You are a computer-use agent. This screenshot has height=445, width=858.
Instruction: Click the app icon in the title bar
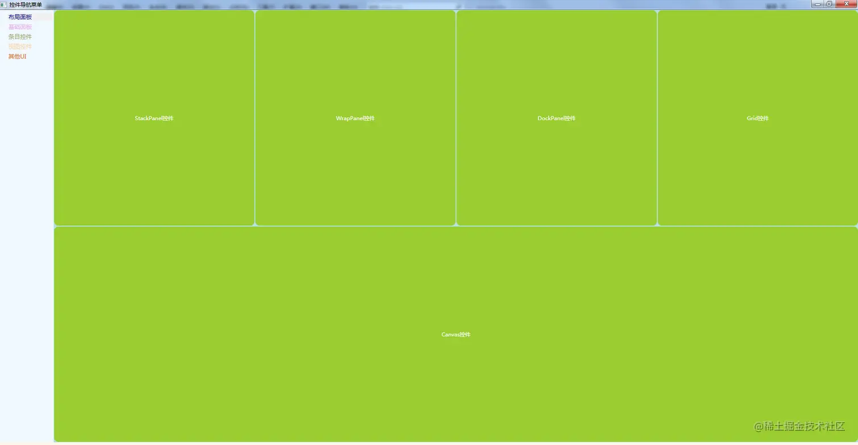pos(3,5)
